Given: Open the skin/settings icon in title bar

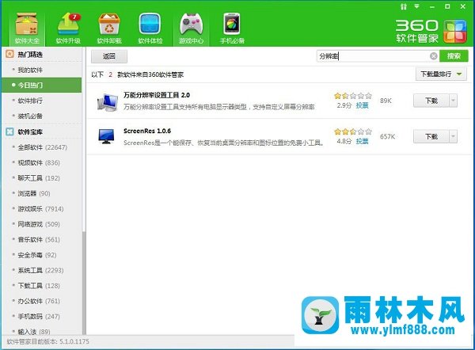Looking at the screenshot, I should click(x=403, y=6).
